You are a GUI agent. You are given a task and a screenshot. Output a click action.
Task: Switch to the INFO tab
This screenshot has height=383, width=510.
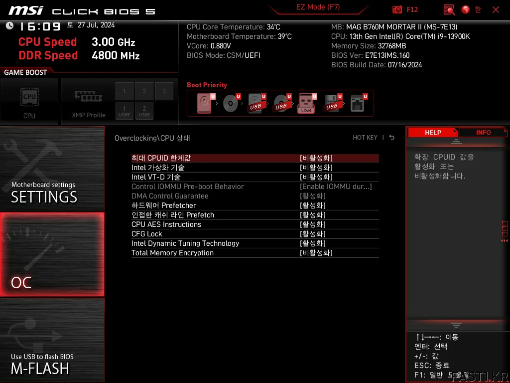[483, 133]
